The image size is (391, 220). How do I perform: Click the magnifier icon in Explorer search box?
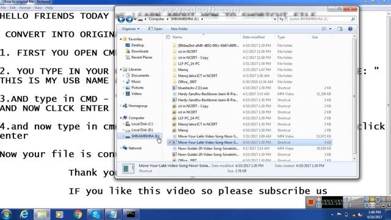(x=353, y=19)
